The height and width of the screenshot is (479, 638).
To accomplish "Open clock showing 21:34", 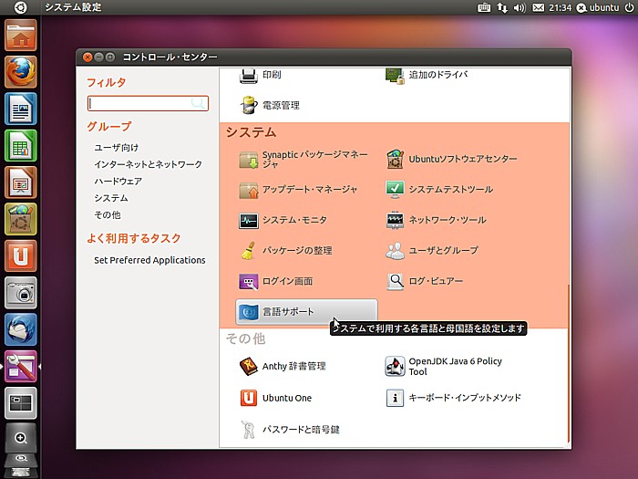I will (560, 7).
